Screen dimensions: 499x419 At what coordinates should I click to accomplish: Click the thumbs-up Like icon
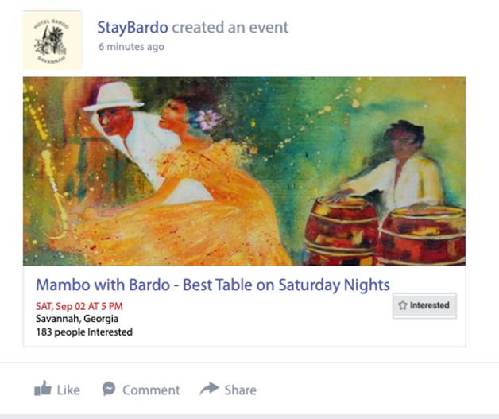click(42, 389)
